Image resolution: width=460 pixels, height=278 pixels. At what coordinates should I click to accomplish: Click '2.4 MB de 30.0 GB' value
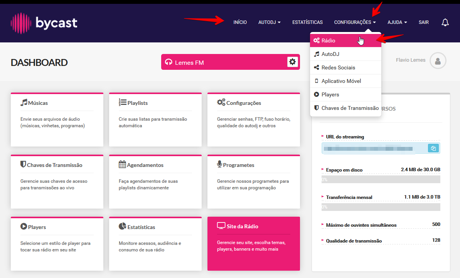(x=420, y=170)
